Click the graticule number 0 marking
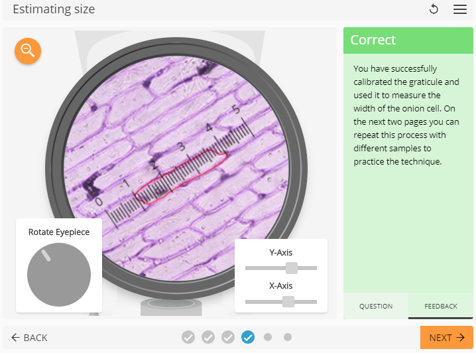The width and height of the screenshot is (476, 353). (99, 202)
